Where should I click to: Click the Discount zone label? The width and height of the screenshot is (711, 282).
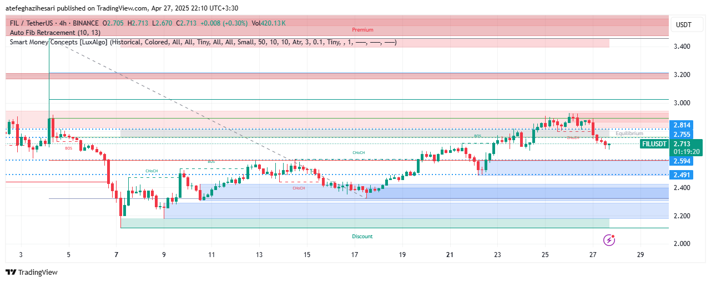click(x=362, y=237)
